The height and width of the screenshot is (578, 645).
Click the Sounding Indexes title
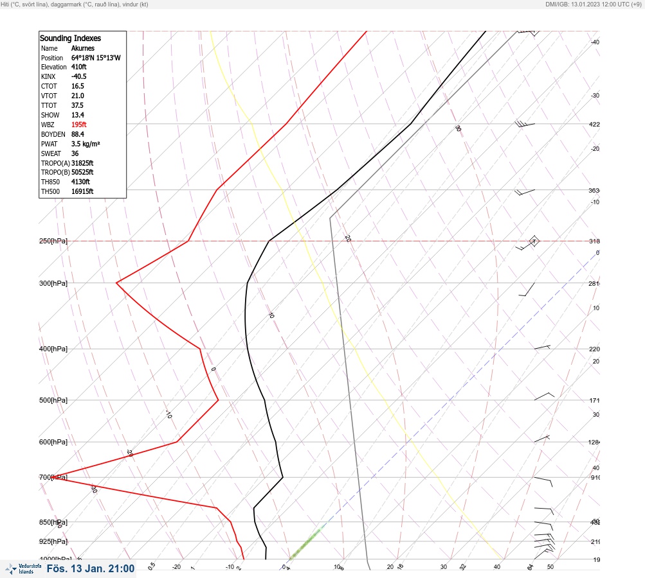pos(70,38)
